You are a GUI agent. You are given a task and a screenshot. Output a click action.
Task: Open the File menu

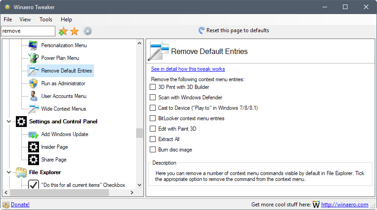(8, 20)
